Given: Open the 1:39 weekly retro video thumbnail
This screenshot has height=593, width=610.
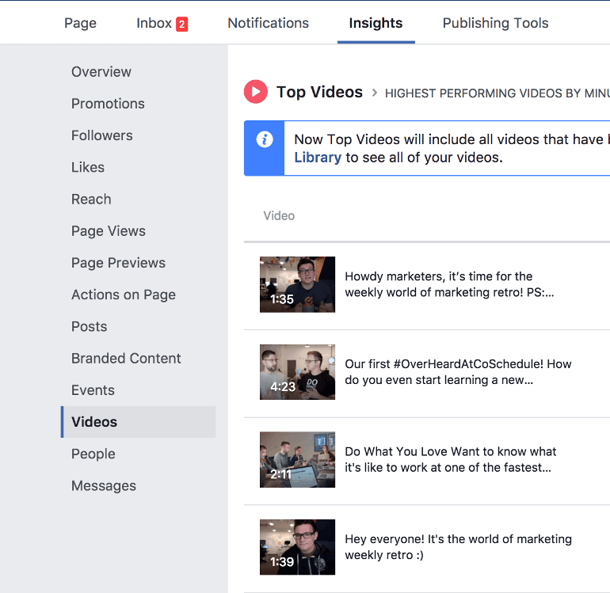Looking at the screenshot, I should [297, 547].
